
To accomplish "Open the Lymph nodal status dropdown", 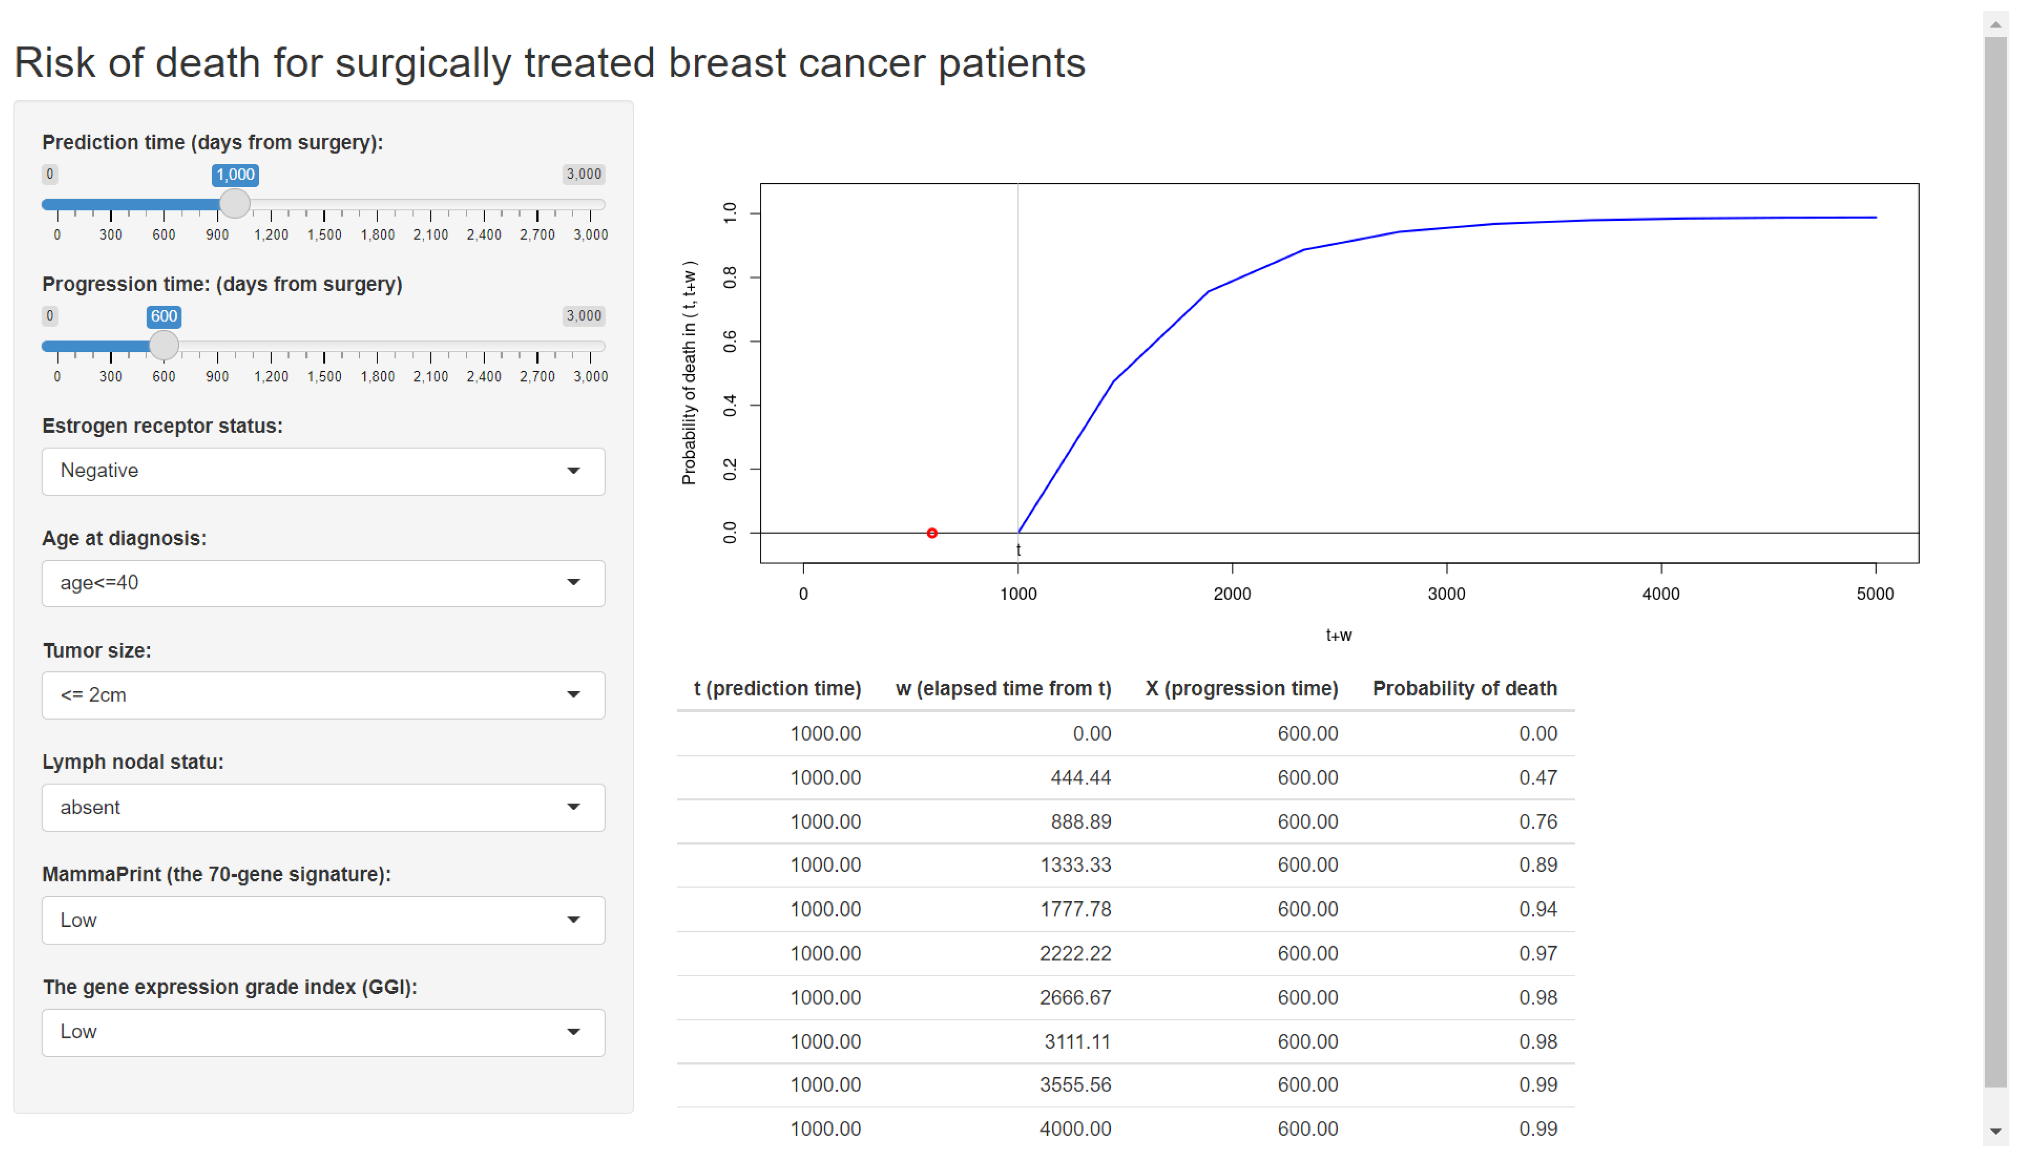I will pos(323,807).
